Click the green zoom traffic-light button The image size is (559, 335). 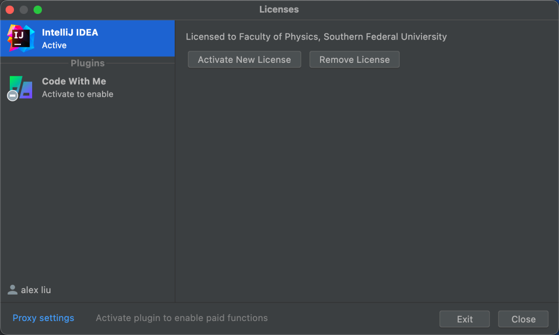37,9
